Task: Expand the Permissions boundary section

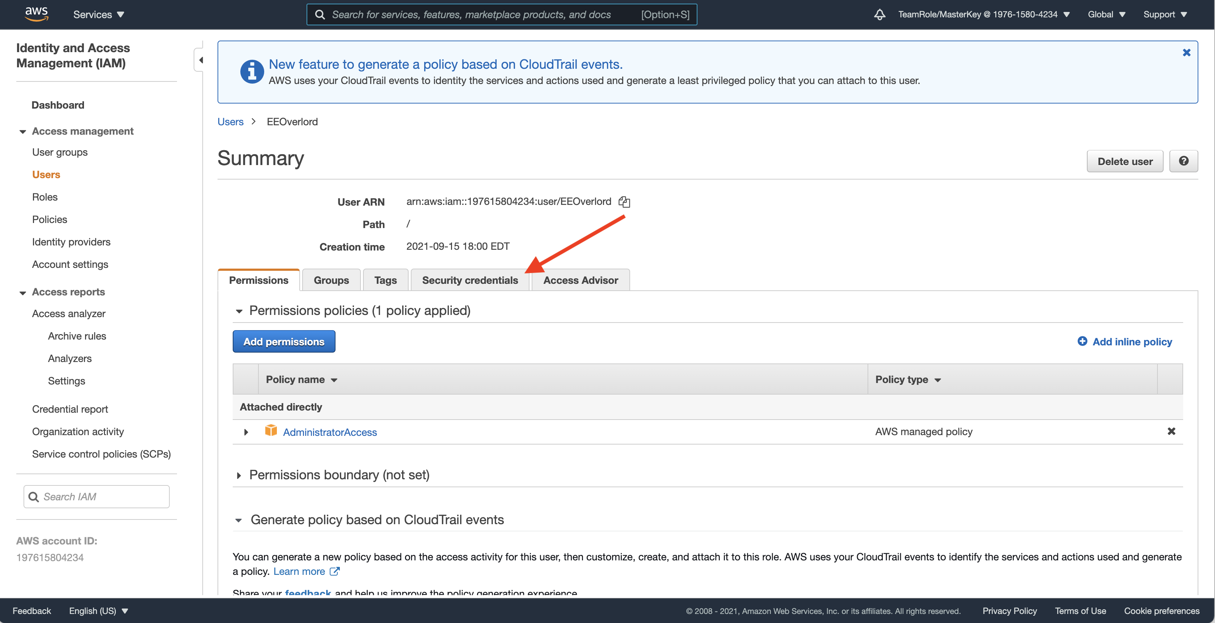Action: [x=239, y=475]
